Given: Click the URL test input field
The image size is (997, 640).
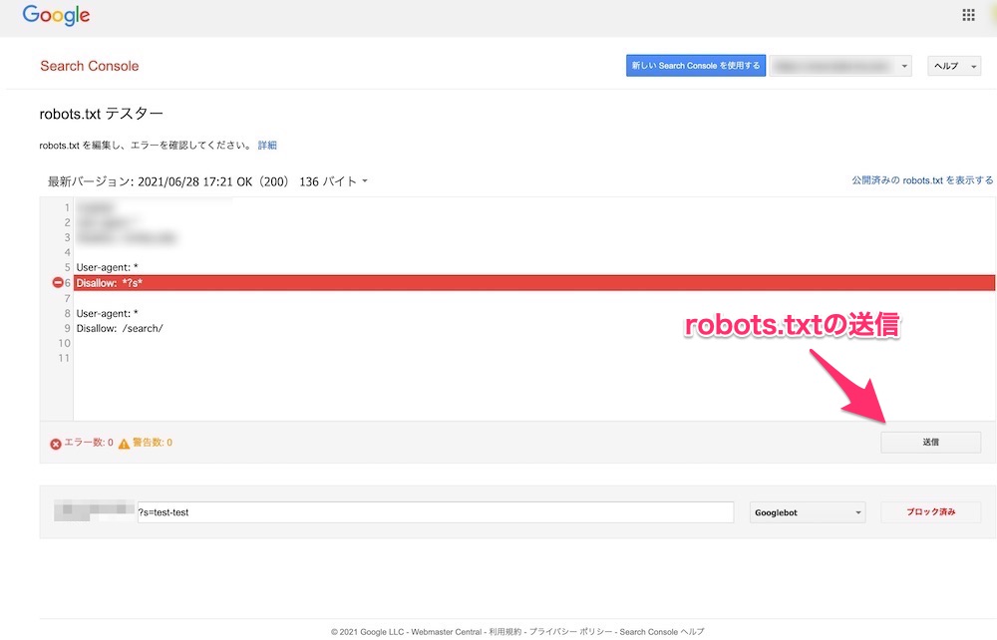Looking at the screenshot, I should (436, 512).
